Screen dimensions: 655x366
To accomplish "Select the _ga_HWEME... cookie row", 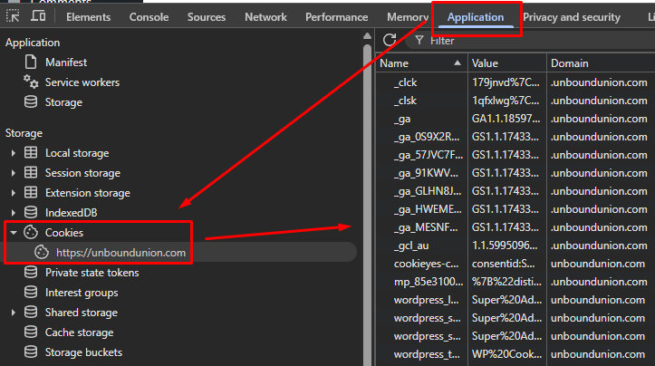I will pyautogui.click(x=515, y=209).
